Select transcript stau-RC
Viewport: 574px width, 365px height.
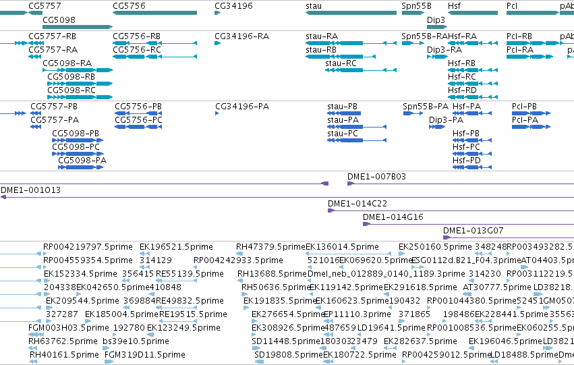pyautogui.click(x=341, y=63)
